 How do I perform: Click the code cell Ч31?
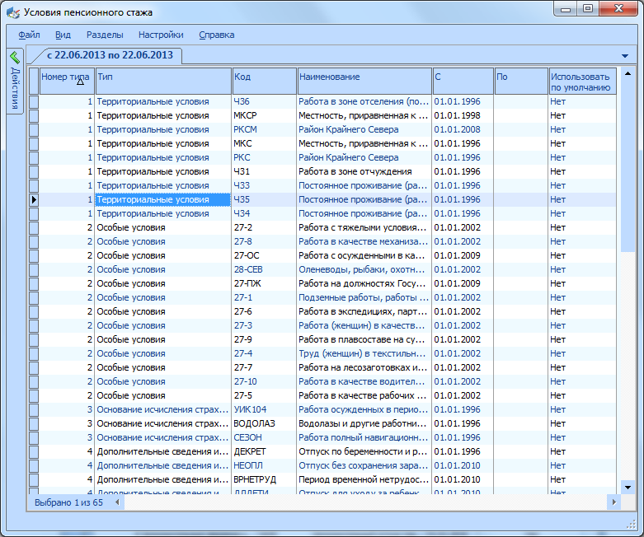point(264,171)
